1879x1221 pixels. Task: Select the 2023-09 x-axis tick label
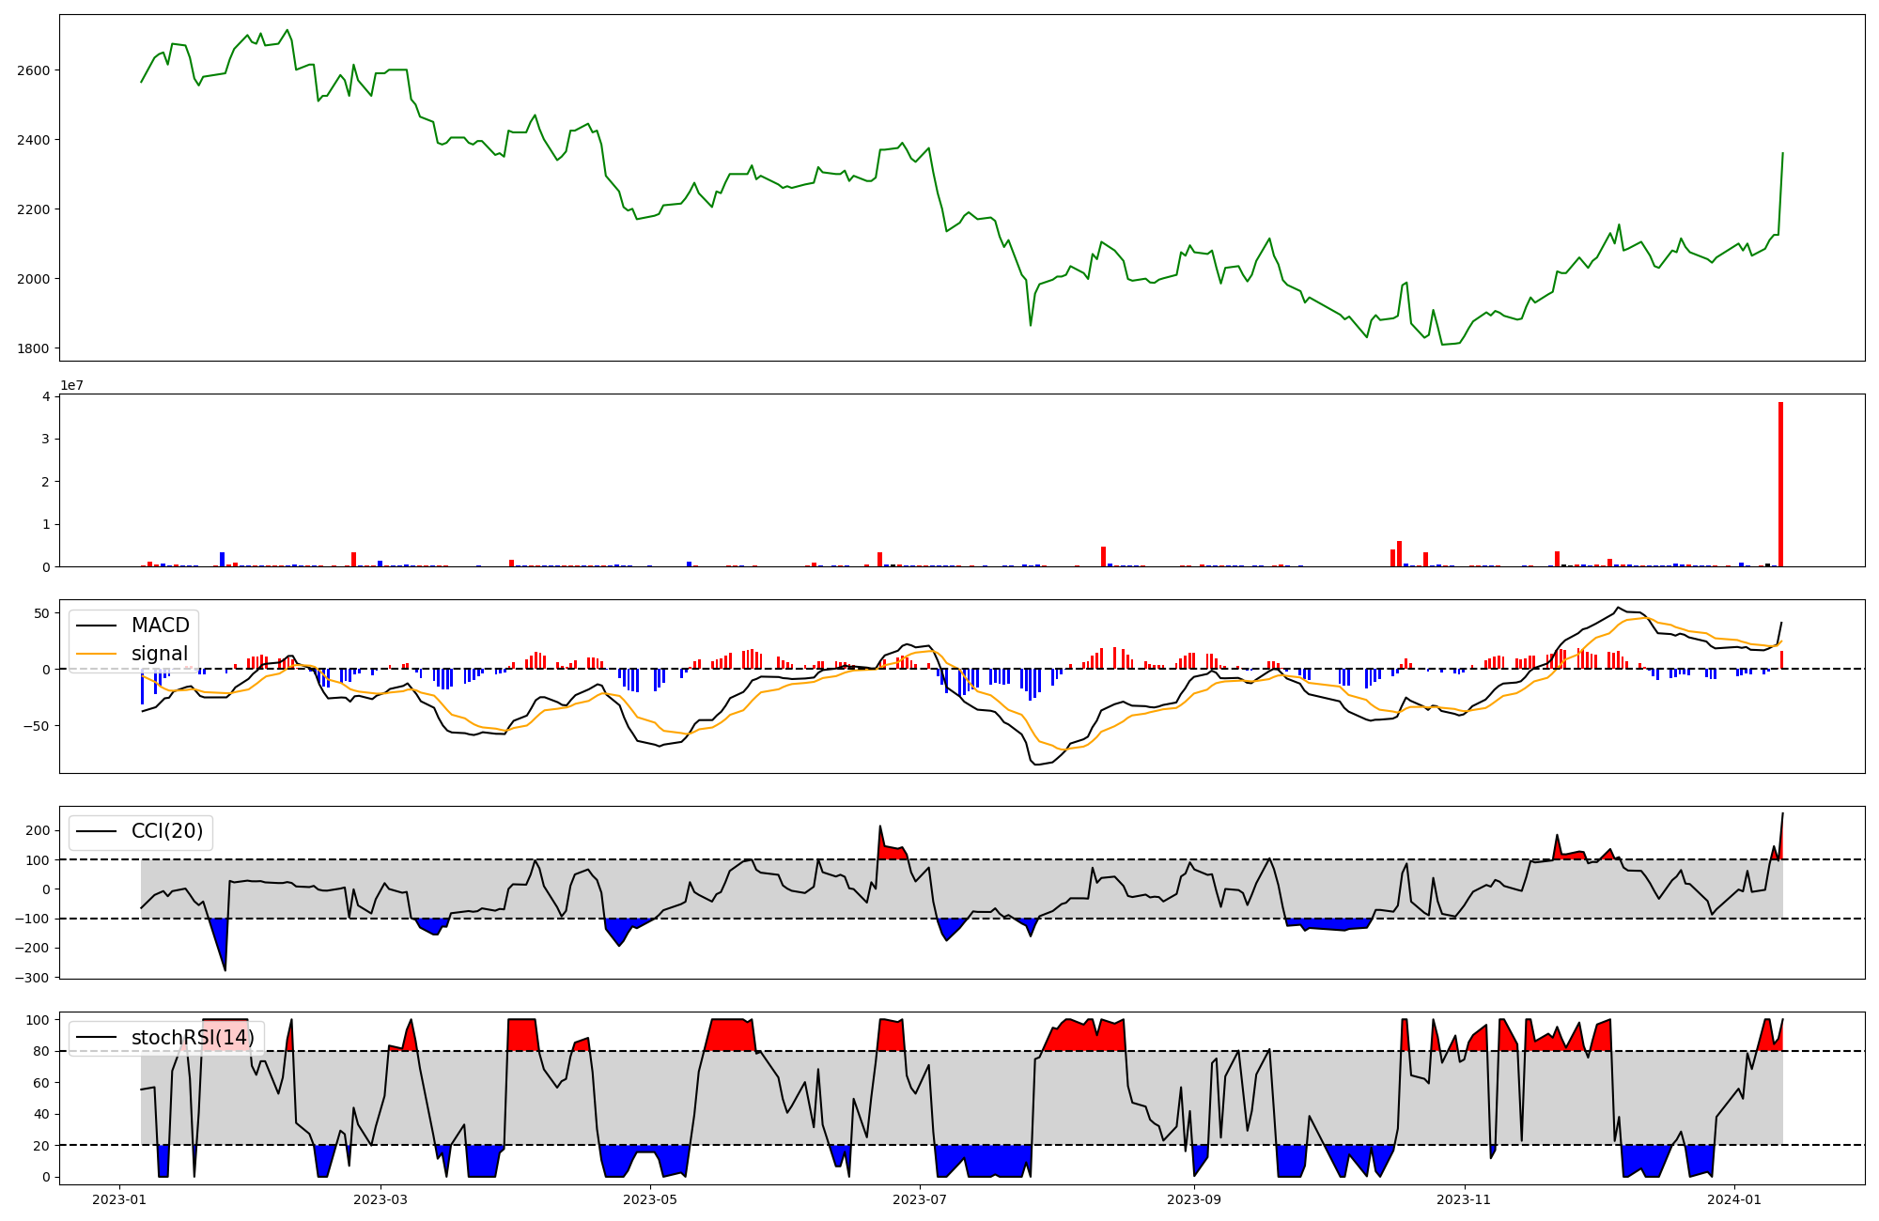[1193, 1199]
